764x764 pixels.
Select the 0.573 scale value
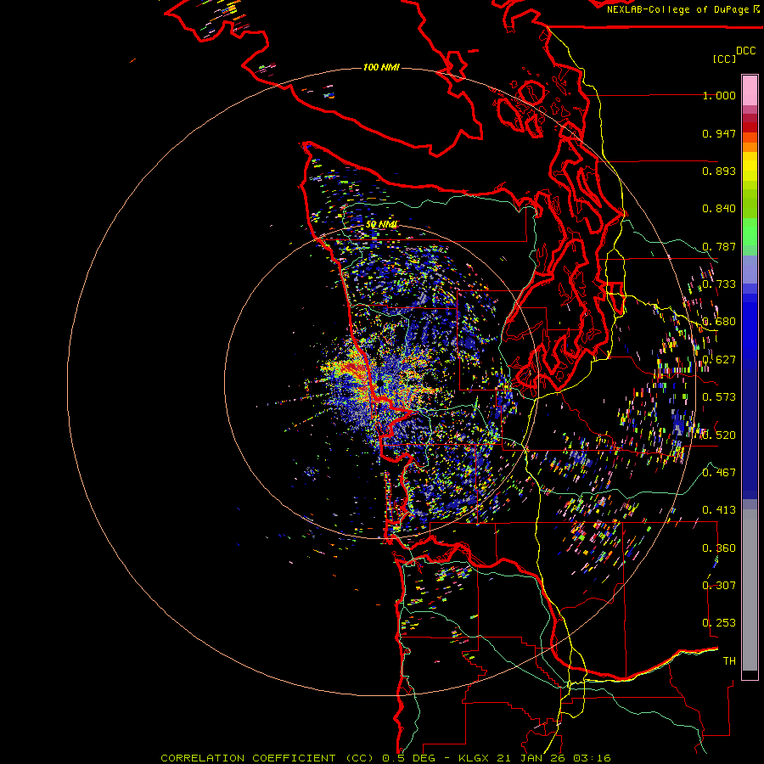[719, 397]
